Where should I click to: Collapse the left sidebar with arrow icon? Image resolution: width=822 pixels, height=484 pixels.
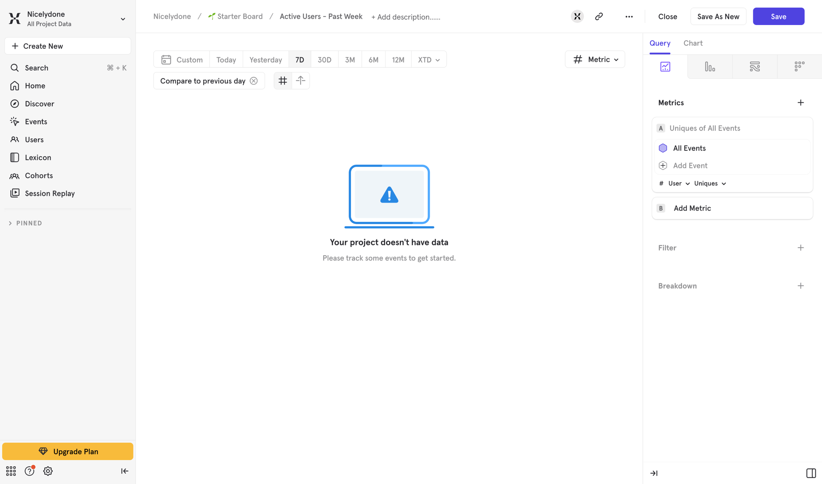(125, 471)
